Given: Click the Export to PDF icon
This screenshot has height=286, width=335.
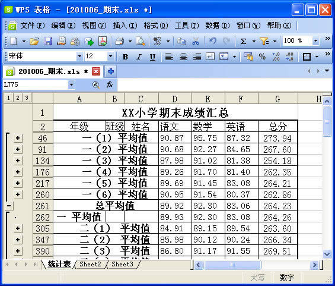Looking at the screenshot, I should (x=103, y=41).
